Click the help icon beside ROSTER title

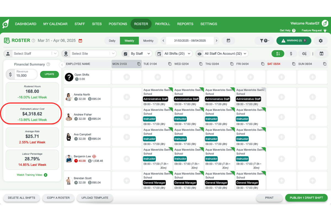point(33,41)
